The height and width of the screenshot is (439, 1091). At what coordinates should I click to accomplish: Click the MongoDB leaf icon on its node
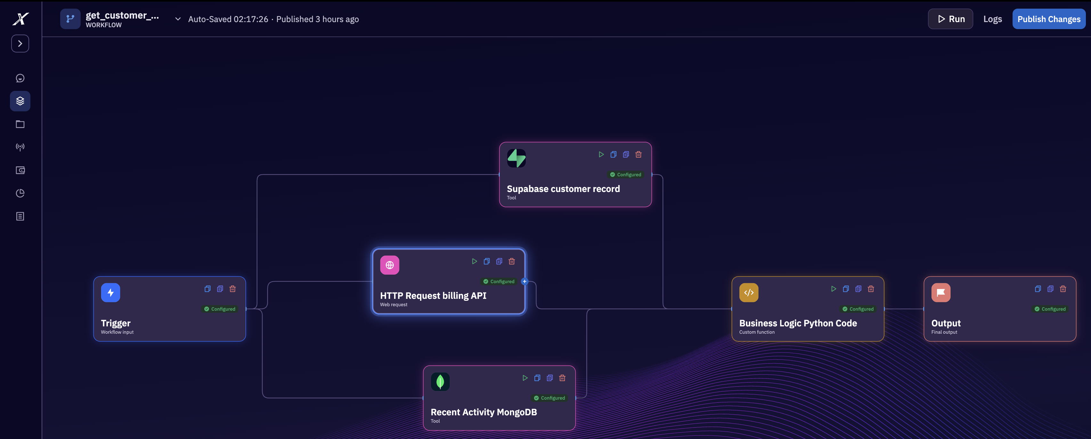tap(440, 381)
